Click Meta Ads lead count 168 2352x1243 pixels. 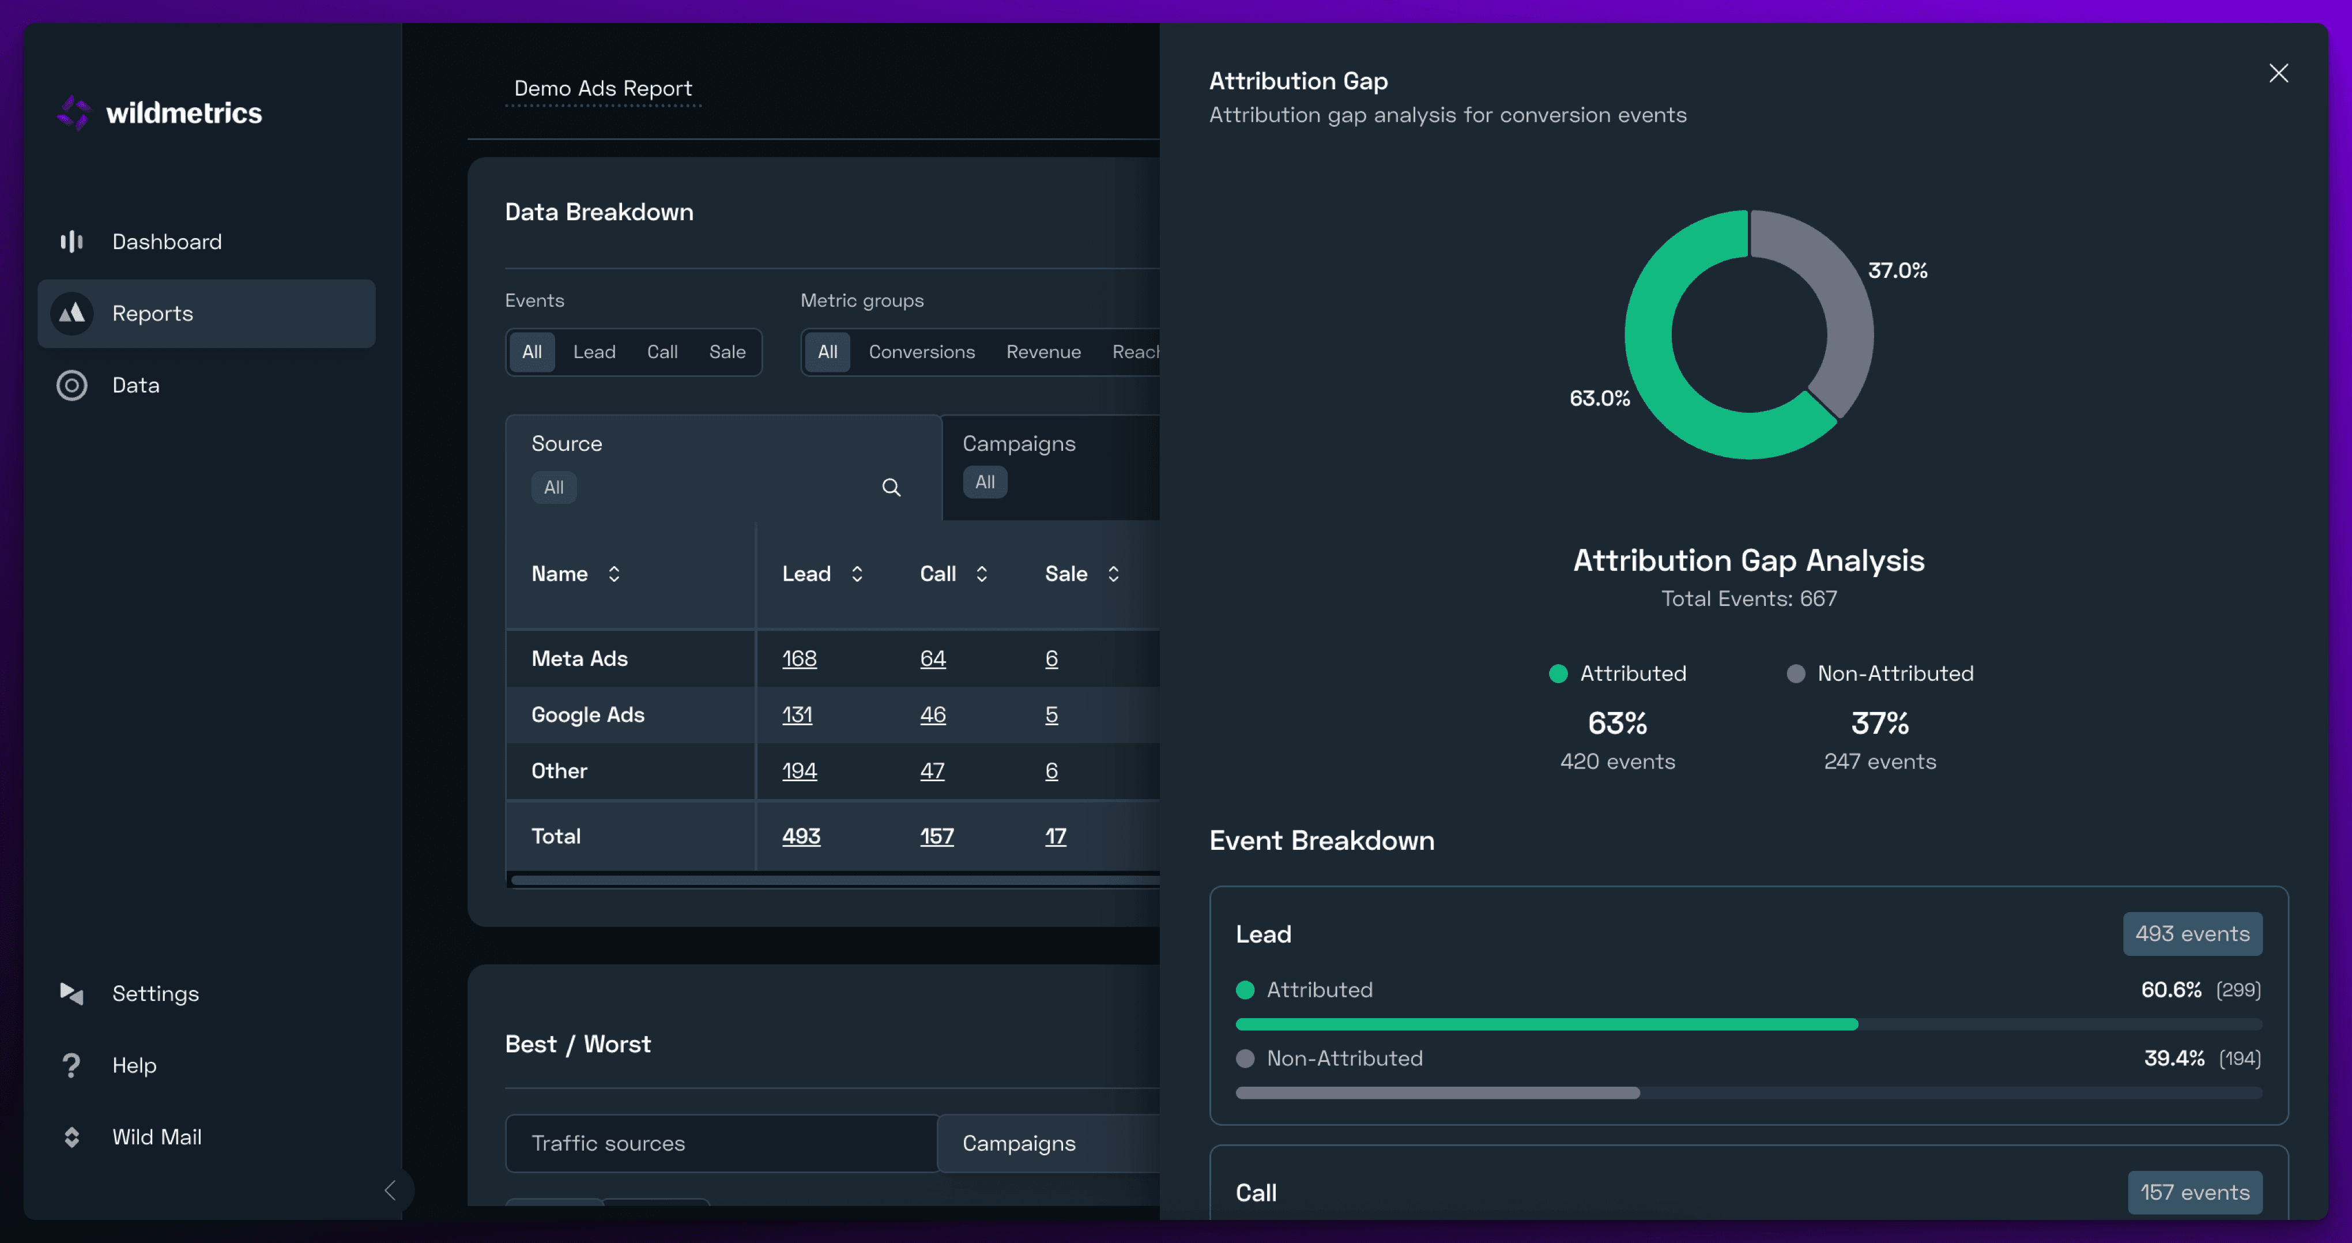tap(799, 658)
